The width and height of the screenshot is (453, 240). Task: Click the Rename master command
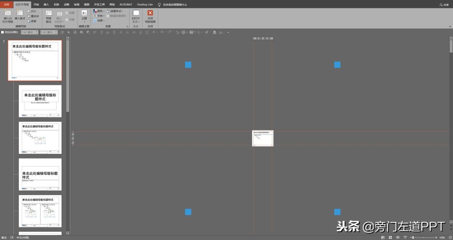coord(33,16)
